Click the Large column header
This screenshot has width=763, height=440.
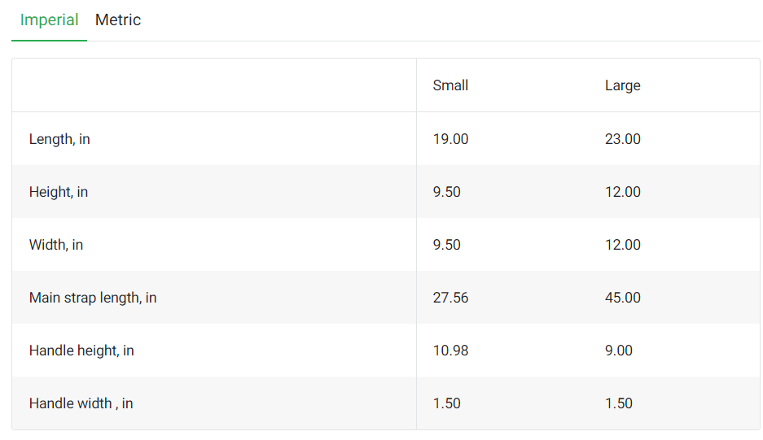(x=622, y=85)
